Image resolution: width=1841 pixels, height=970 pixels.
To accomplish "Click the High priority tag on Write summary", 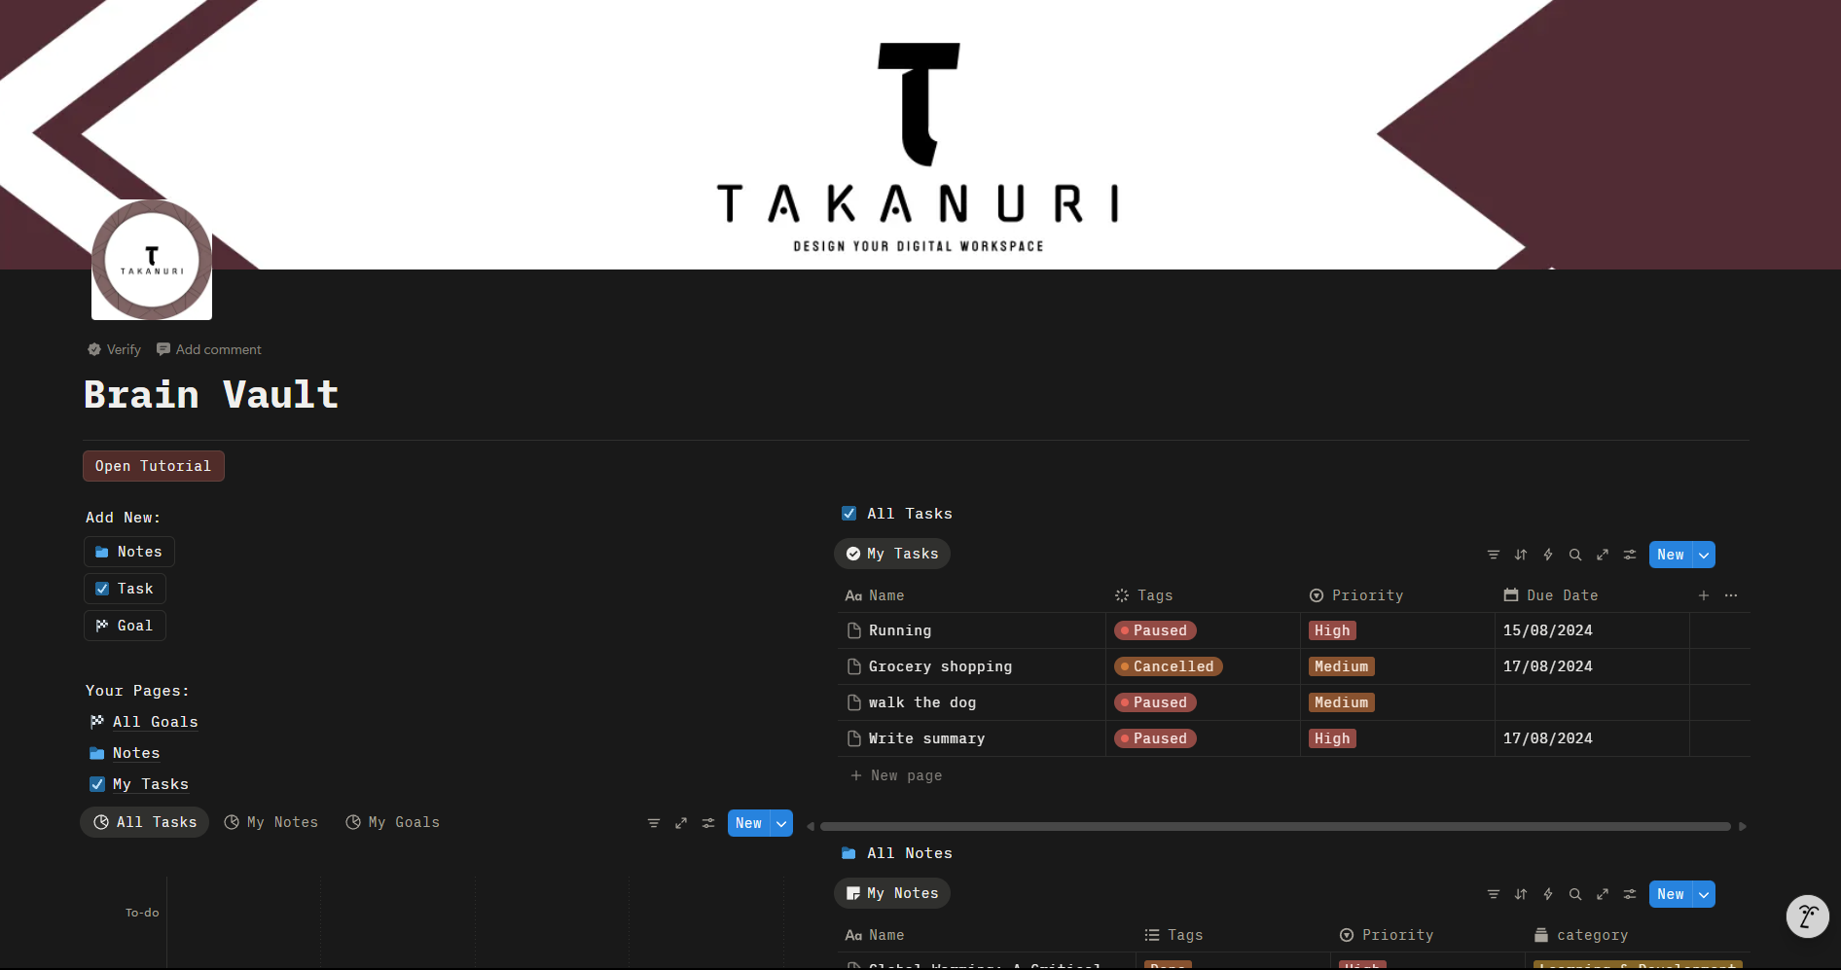I will coord(1332,738).
